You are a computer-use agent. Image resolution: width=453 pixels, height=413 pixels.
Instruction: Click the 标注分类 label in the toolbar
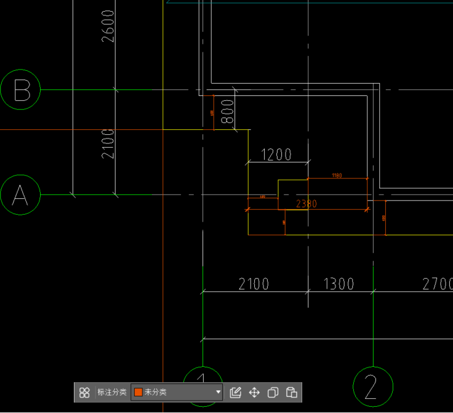112,392
